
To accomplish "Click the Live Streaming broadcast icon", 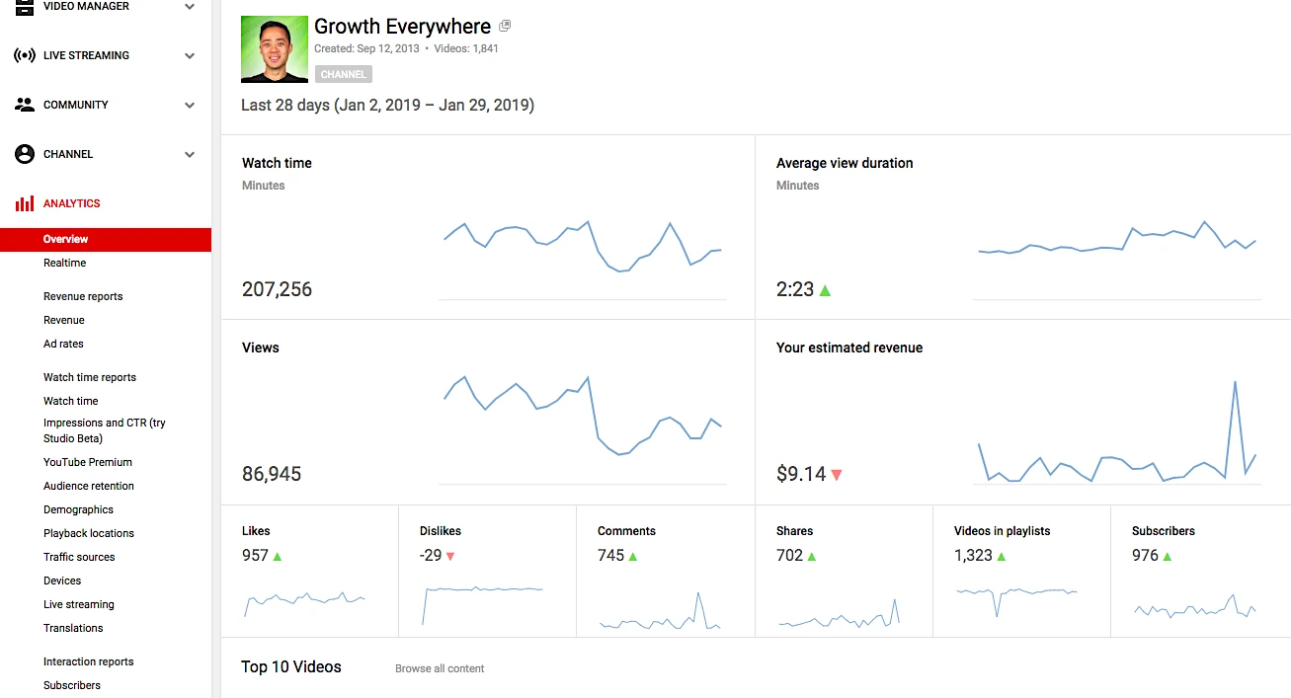I will 23,55.
